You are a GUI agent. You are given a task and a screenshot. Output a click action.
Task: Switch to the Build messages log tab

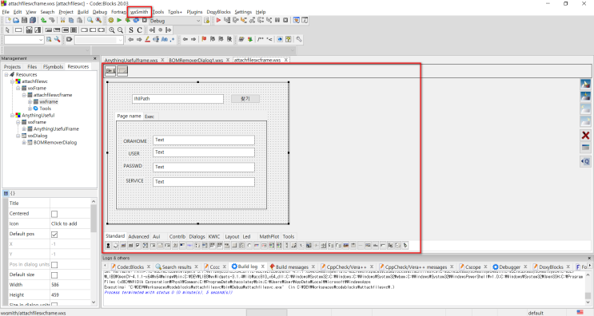click(x=292, y=267)
